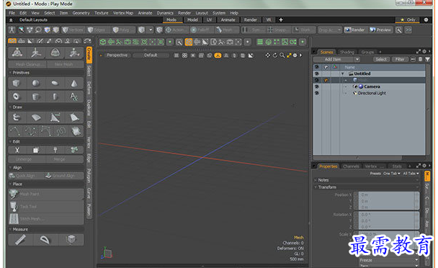Collapse the Primitives section
The image size is (438, 268).
11,73
